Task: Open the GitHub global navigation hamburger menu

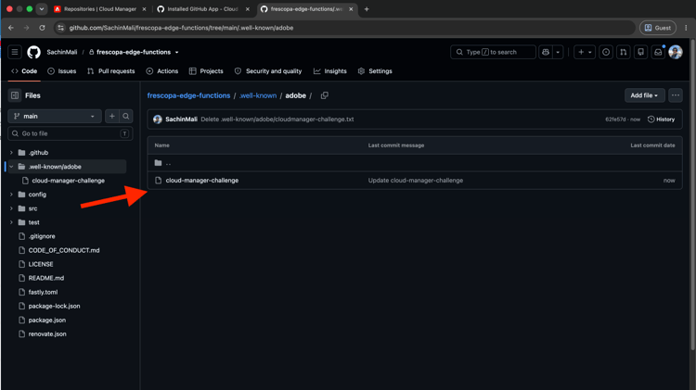Action: coord(15,52)
